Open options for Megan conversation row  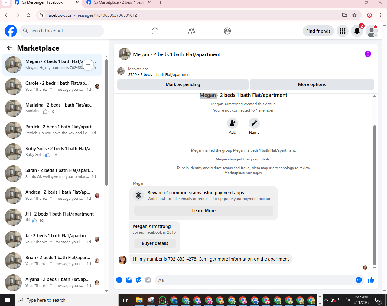point(88,65)
